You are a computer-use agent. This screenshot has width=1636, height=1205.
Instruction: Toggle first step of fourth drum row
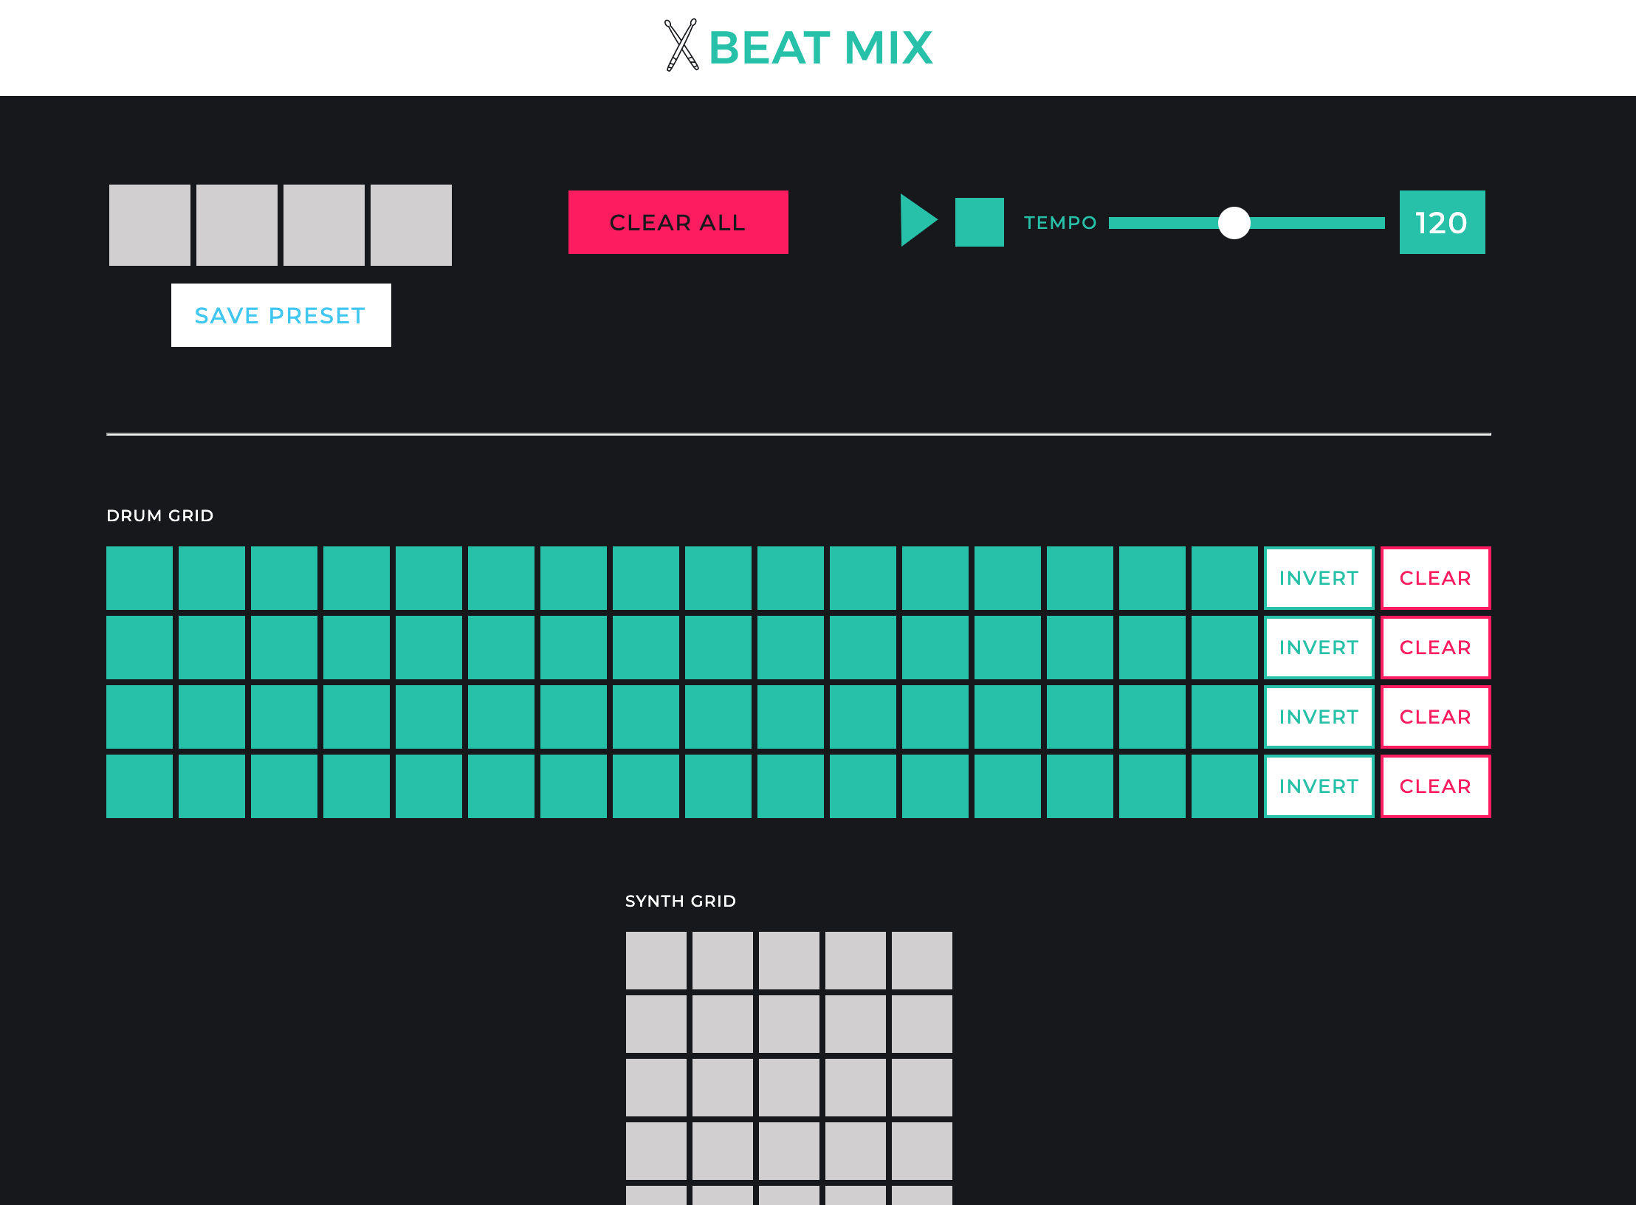pyautogui.click(x=140, y=786)
